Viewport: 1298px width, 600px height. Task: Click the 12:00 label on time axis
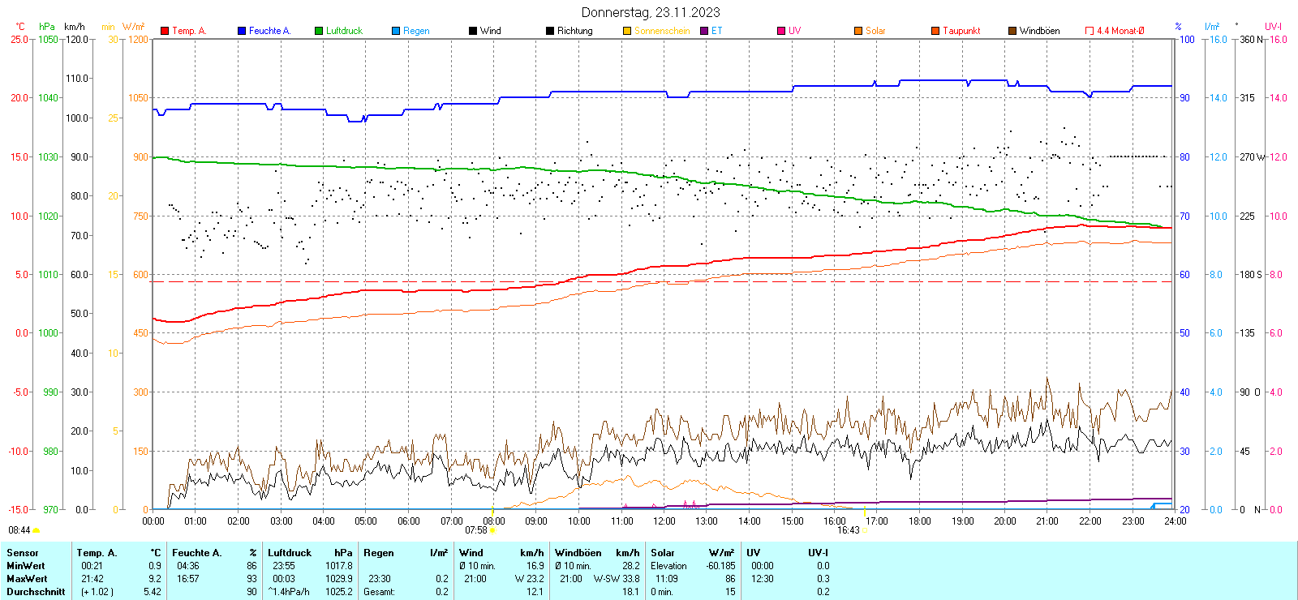coord(664,521)
